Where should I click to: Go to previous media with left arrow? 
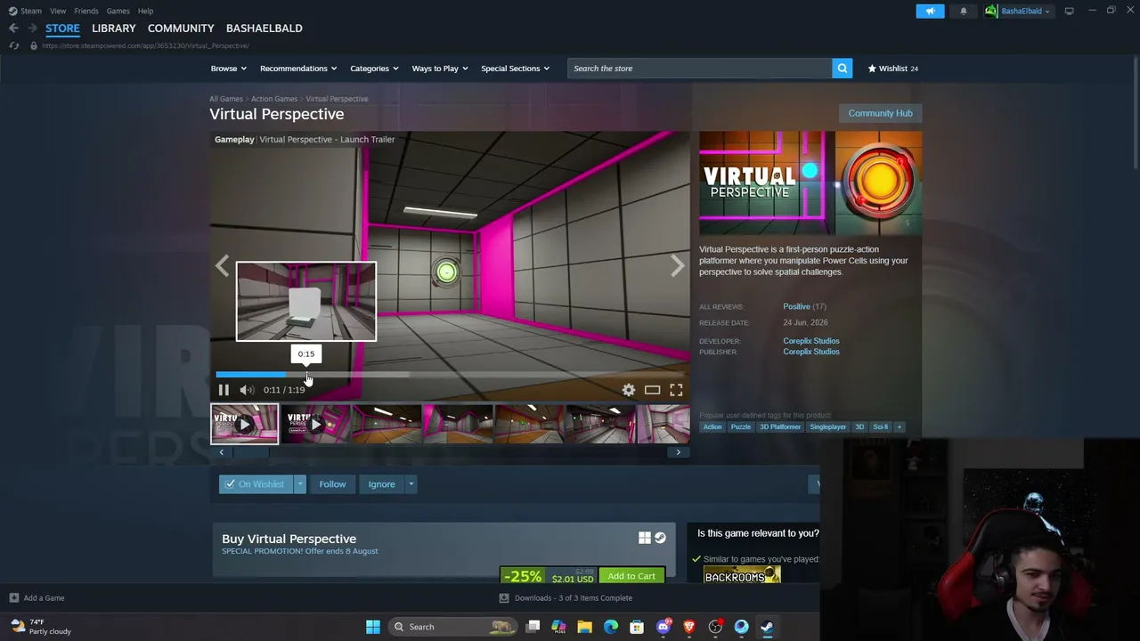[222, 266]
